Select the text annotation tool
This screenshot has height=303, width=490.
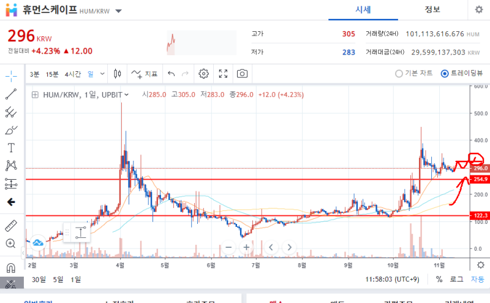11,148
